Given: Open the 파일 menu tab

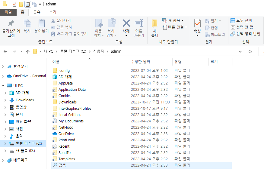Looking at the screenshot, I should click(x=8, y=12).
